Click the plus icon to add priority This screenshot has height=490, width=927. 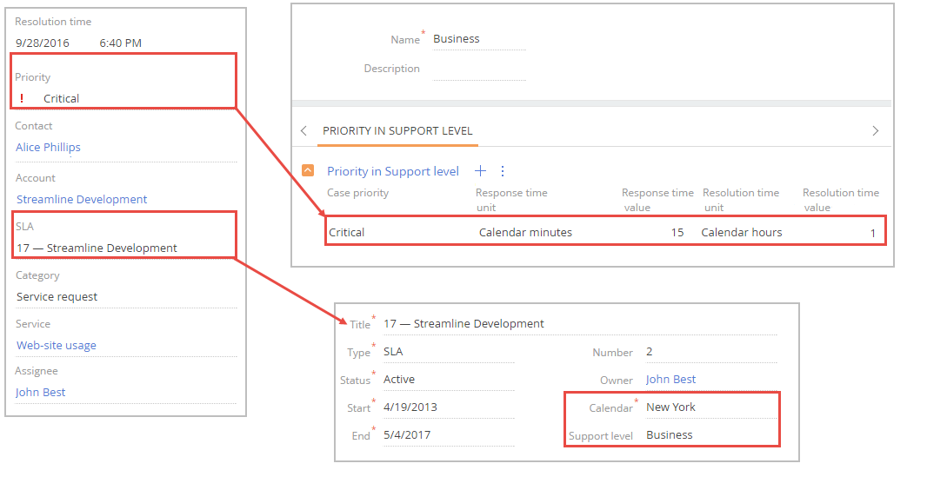[x=479, y=171]
